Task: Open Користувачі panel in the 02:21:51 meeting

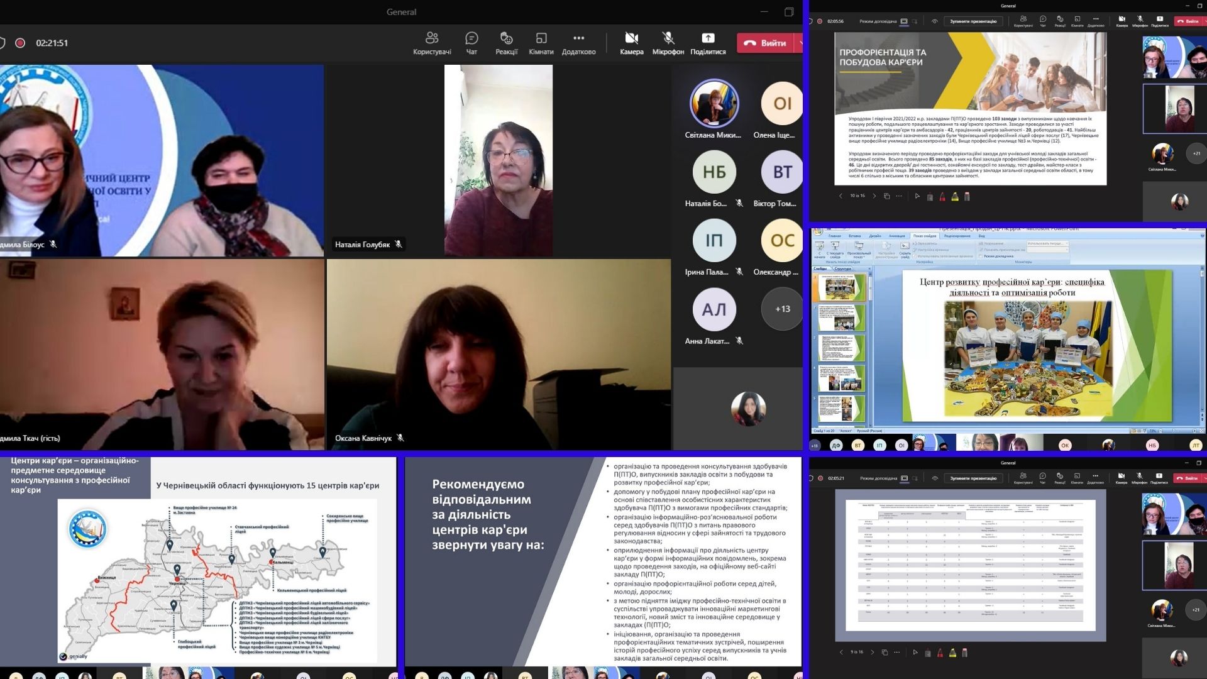Action: (x=431, y=39)
